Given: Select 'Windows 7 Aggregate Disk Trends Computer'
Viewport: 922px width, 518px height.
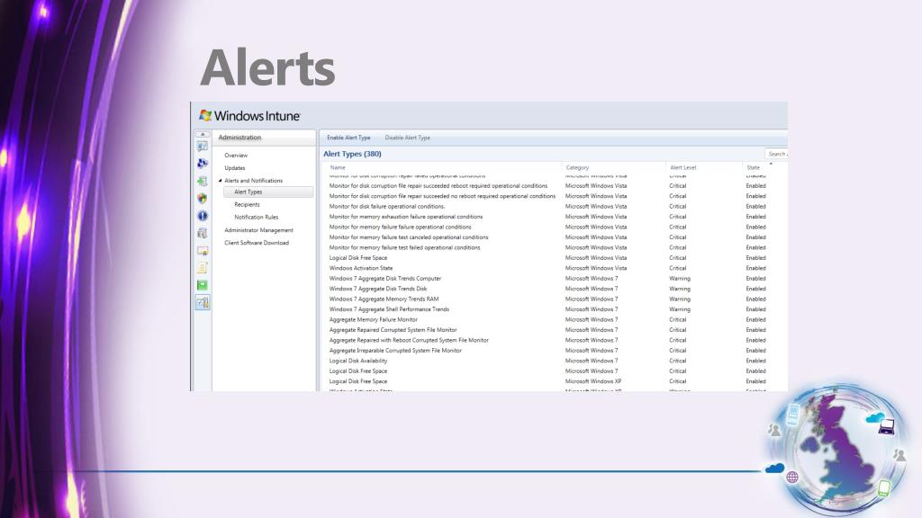Looking at the screenshot, I should tap(553, 279).
